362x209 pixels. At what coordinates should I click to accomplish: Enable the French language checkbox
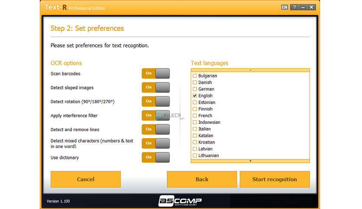click(195, 116)
